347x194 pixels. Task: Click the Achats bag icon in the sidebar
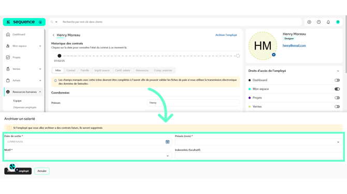pos(8,80)
